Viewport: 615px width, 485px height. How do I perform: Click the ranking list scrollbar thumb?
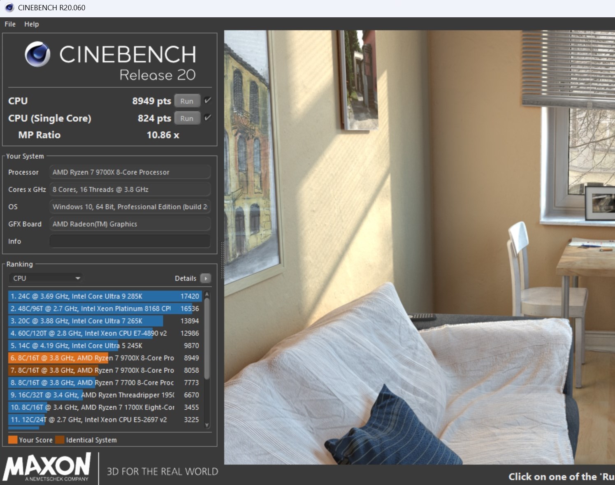click(207, 338)
